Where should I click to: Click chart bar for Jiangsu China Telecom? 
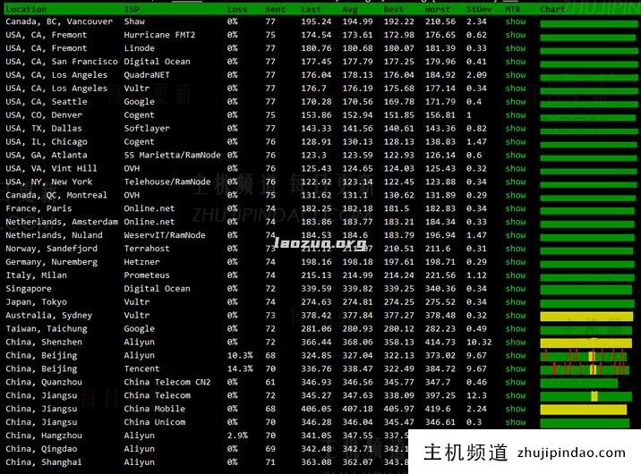[585, 396]
